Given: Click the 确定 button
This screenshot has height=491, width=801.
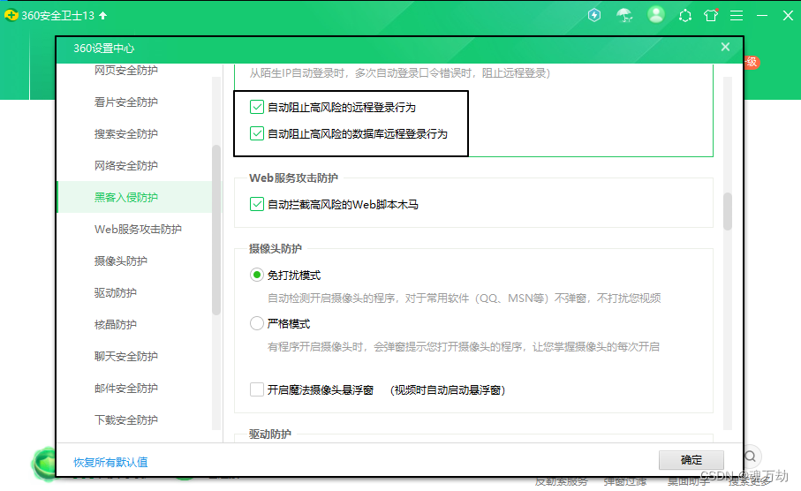Looking at the screenshot, I should (x=691, y=460).
